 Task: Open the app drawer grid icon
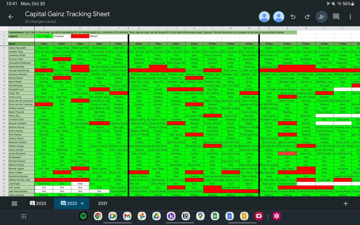click(x=24, y=216)
